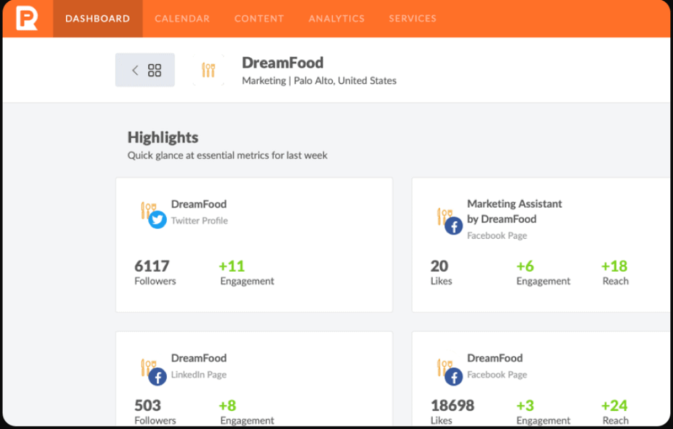Click the DreamFood header logo icon
Screen dimensions: 673x429
[x=209, y=70]
